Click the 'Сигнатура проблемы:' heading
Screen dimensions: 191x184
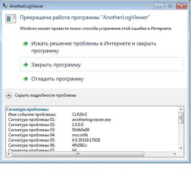[27, 109]
